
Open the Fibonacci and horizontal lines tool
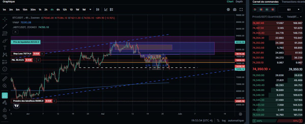(x=5, y=33)
